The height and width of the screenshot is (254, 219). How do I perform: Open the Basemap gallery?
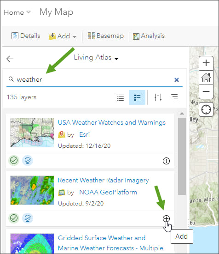pyautogui.click(x=106, y=36)
